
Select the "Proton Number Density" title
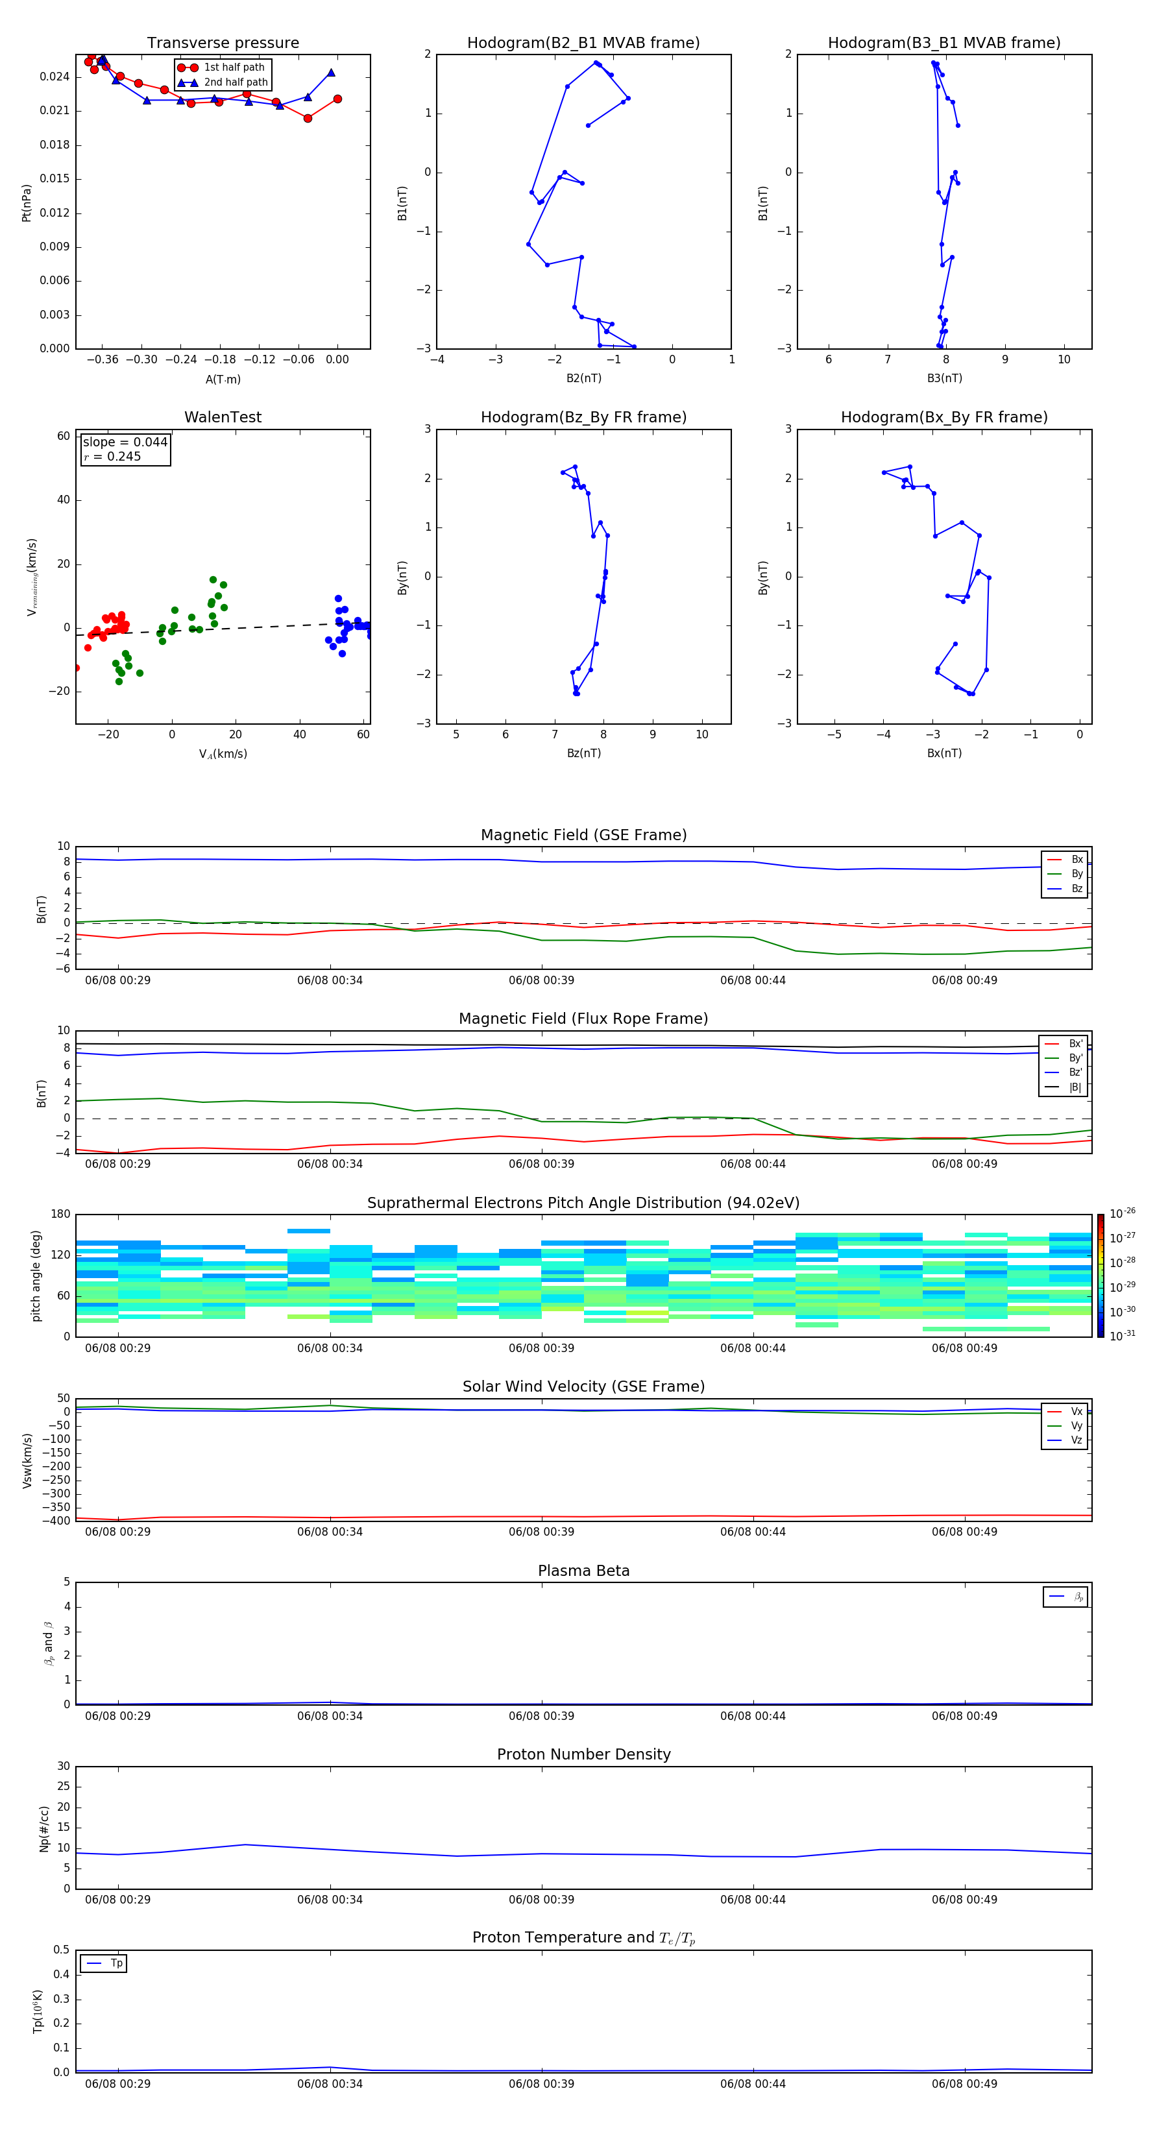pyautogui.click(x=583, y=1754)
